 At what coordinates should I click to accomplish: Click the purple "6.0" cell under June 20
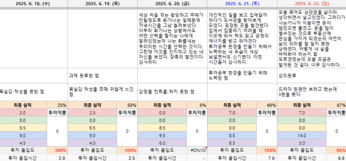162,143
